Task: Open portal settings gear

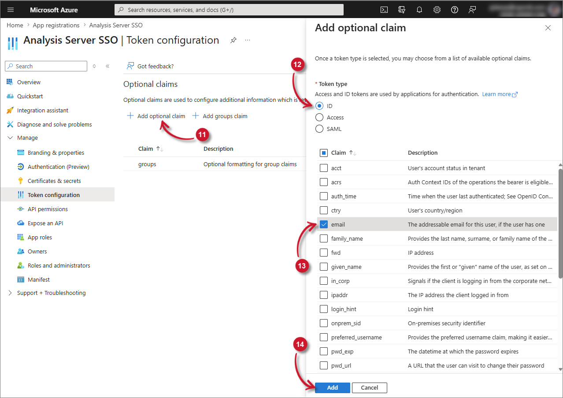Action: 437,10
